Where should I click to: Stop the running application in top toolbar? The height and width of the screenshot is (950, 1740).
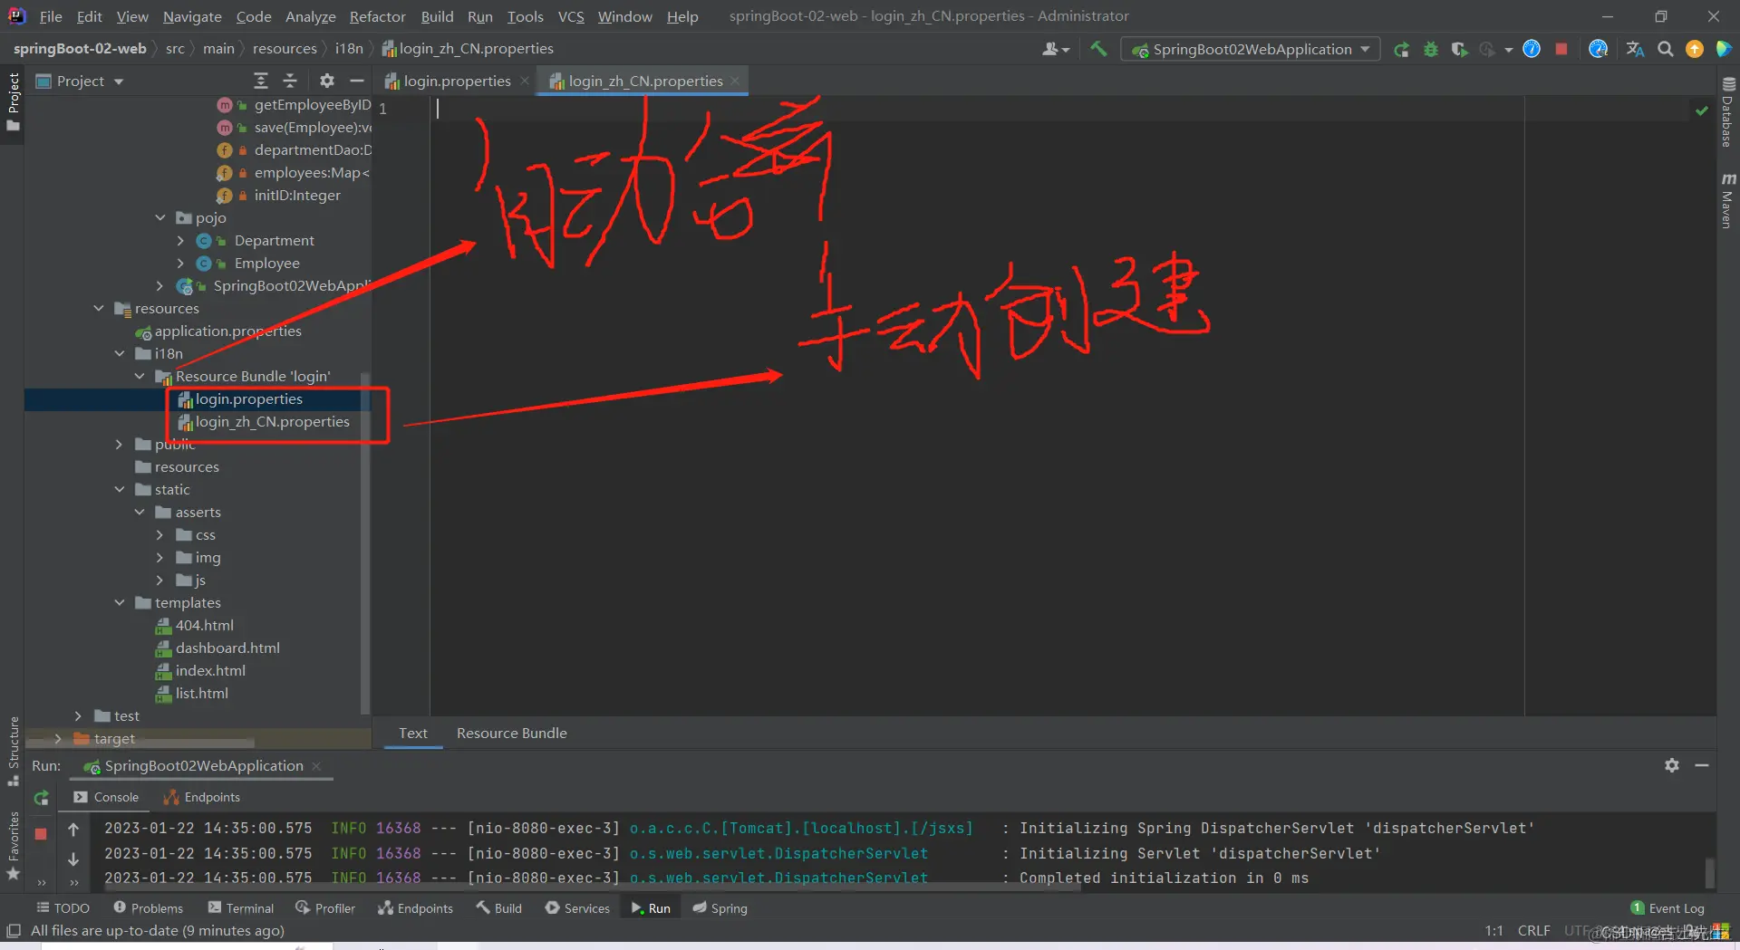(x=1561, y=49)
